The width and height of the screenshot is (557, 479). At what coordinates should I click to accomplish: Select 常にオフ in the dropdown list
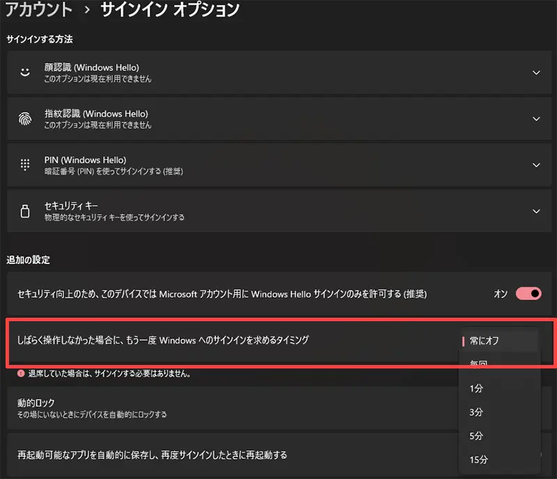point(499,341)
